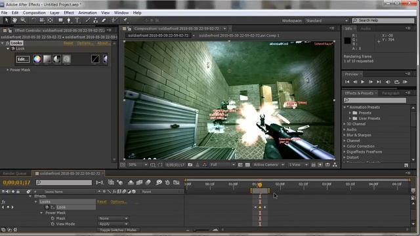Screen dimensions: 420x236
Task: Toggle the Looks fx switch in timeline
Action: click(x=3, y=202)
